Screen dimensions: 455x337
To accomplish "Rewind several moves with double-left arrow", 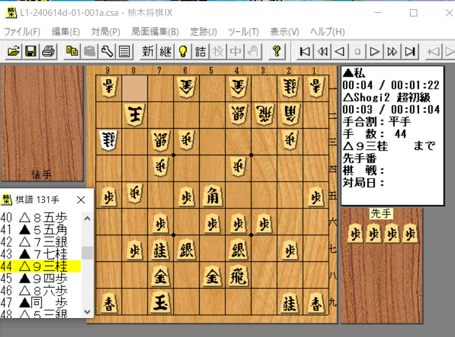I will tap(322, 52).
